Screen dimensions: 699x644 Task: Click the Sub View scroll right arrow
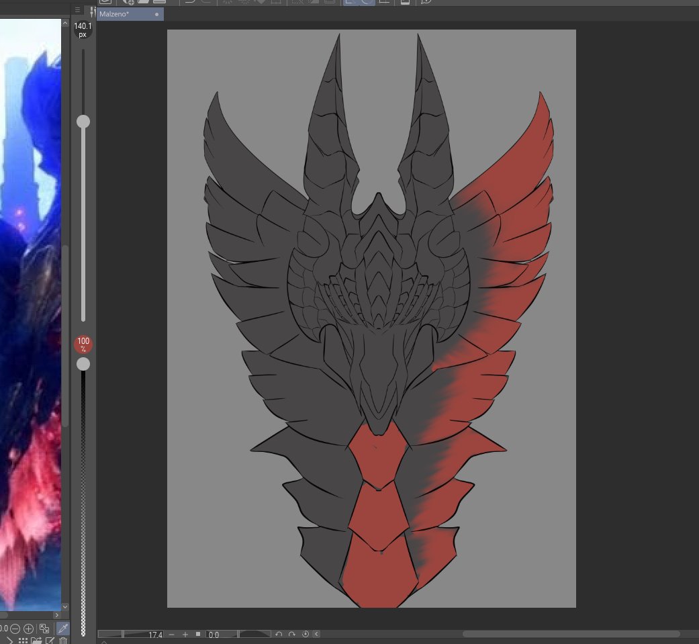[x=56, y=615]
